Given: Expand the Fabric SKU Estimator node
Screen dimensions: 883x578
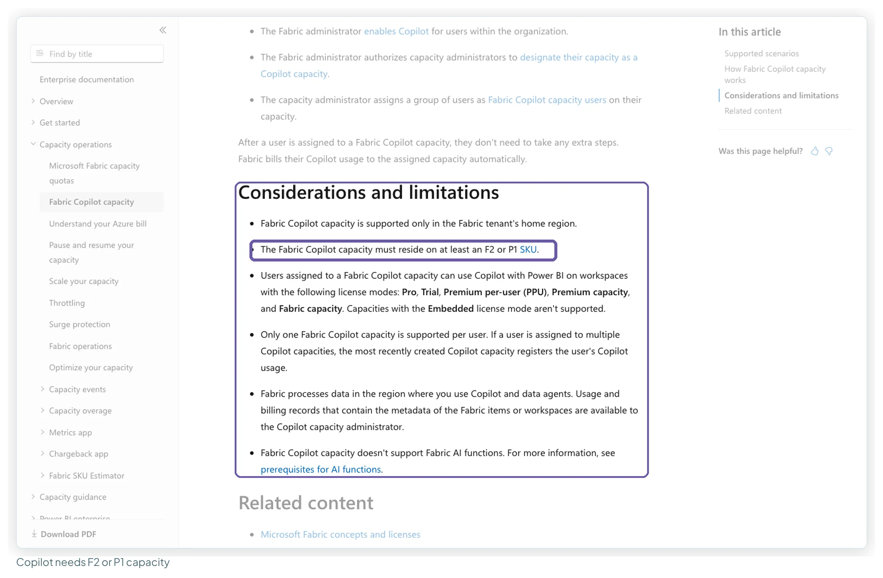Looking at the screenshot, I should tap(43, 475).
